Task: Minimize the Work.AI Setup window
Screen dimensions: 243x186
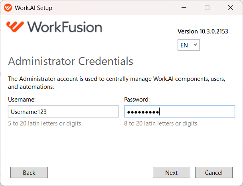Action: pos(184,8)
